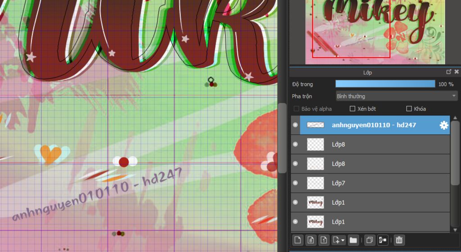This screenshot has height=252, width=461.
Task: Delete the selected layer with the trash icon
Action: pyautogui.click(x=399, y=240)
